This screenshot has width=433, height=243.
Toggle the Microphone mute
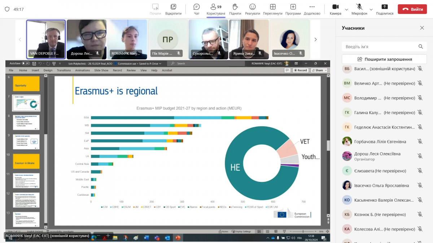[x=359, y=9]
